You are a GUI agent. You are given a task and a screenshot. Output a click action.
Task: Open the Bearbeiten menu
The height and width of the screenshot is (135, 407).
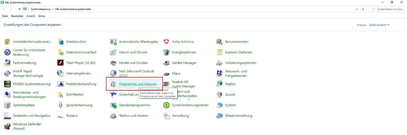point(17,16)
